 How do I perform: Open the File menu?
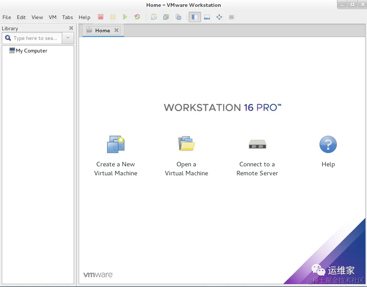click(x=7, y=17)
